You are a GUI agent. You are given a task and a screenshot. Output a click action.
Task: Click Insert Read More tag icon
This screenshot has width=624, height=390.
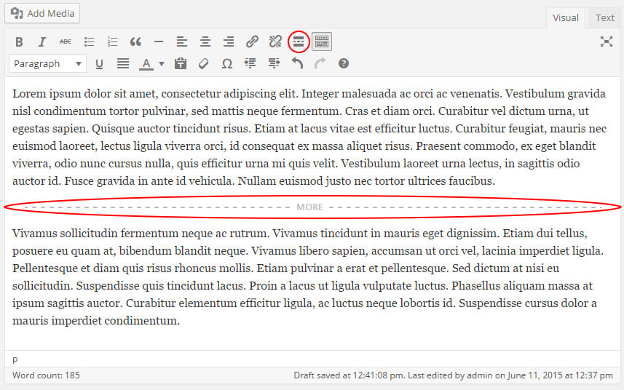tap(299, 41)
